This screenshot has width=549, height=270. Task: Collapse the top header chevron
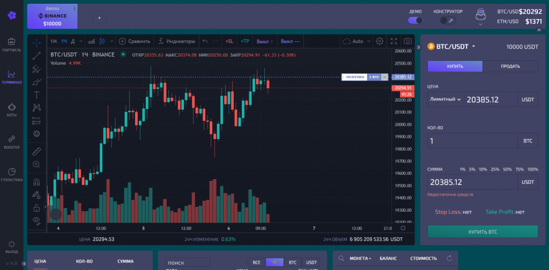pos(539,30)
